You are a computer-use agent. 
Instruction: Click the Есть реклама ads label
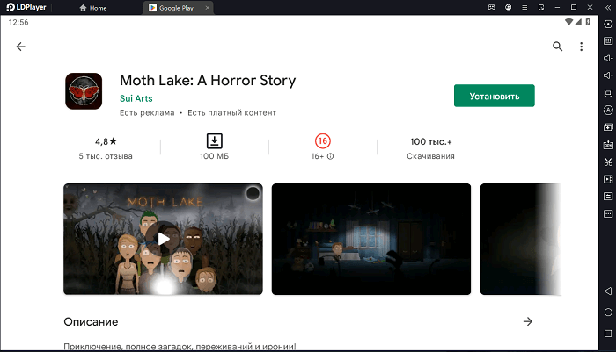[x=147, y=113]
